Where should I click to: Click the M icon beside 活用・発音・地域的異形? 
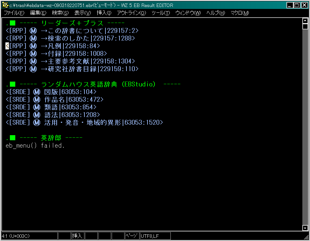[x=37, y=123]
